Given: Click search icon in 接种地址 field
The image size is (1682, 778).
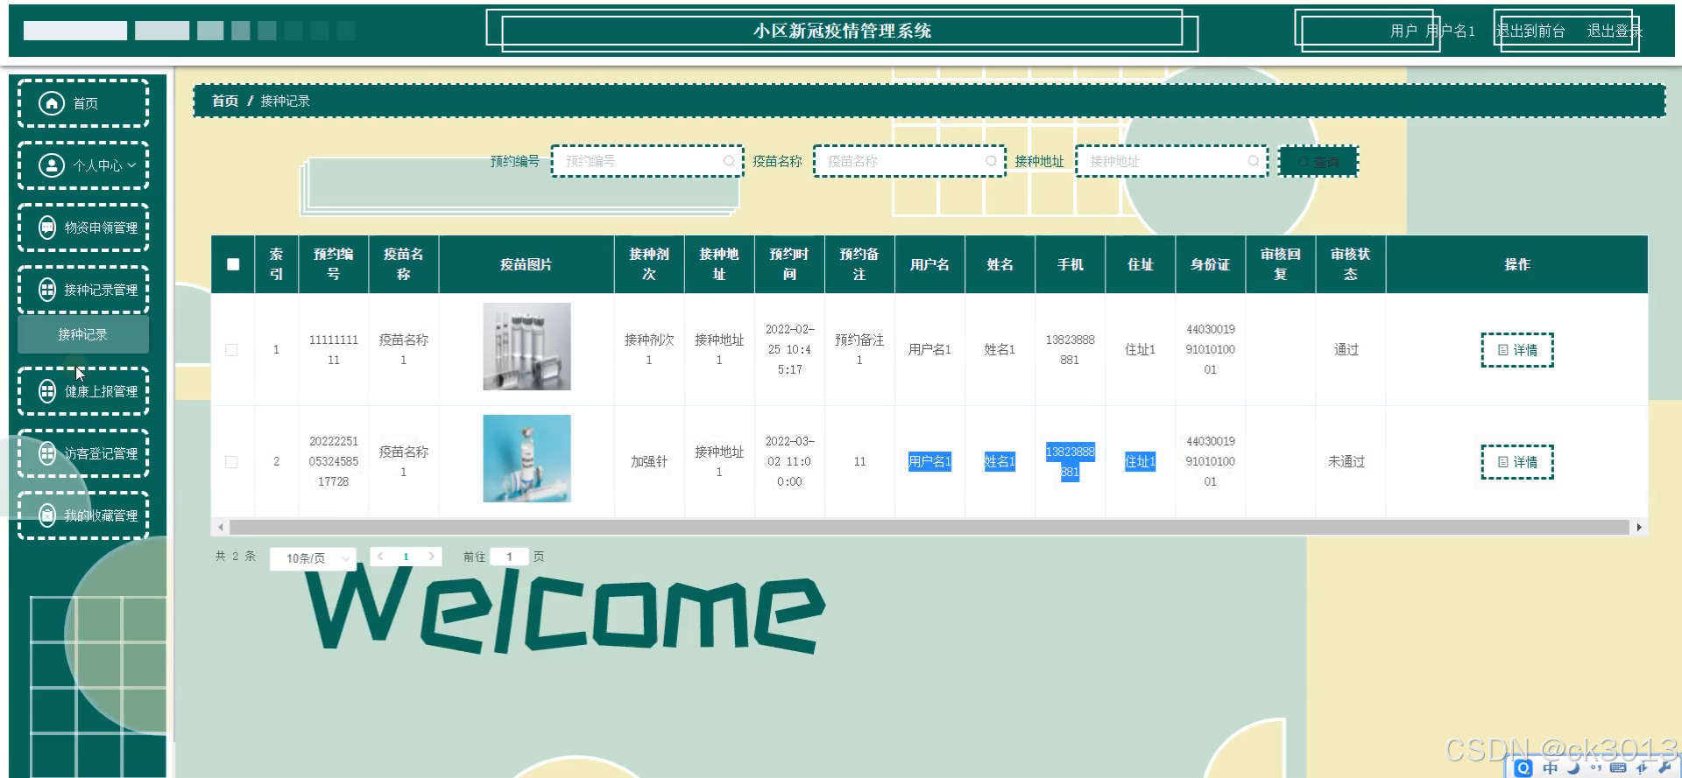Looking at the screenshot, I should 1254,161.
